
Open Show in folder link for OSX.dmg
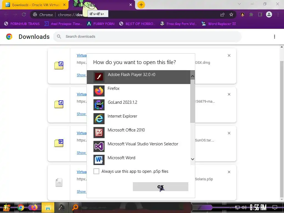[x=81, y=75]
